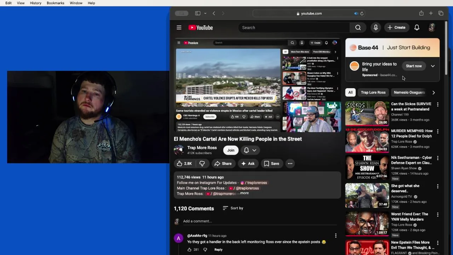453x255 pixels.
Task: Click the YouTube search field
Action: click(294, 28)
